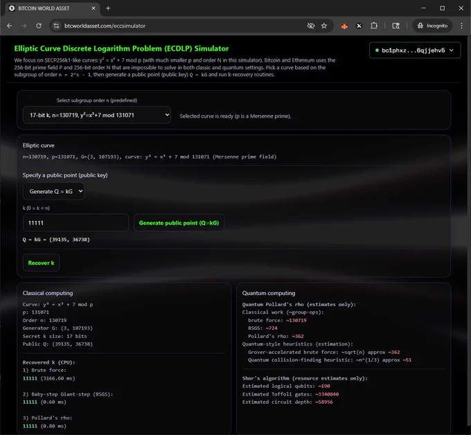Click the 'Elliptic curve' section label

click(39, 145)
